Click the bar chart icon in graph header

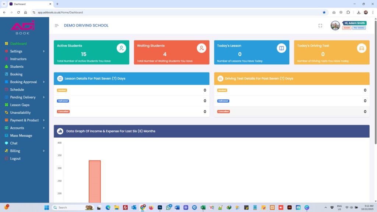(x=60, y=131)
